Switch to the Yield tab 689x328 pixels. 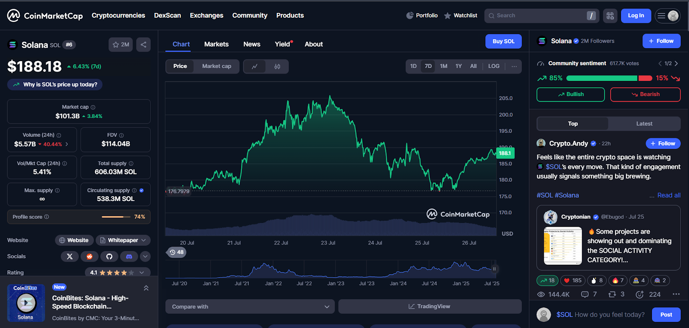click(282, 44)
